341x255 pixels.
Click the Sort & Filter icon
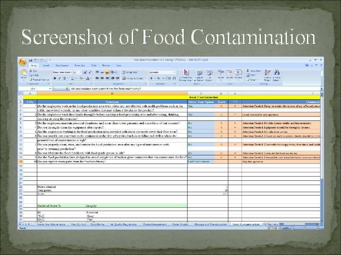point(267,72)
